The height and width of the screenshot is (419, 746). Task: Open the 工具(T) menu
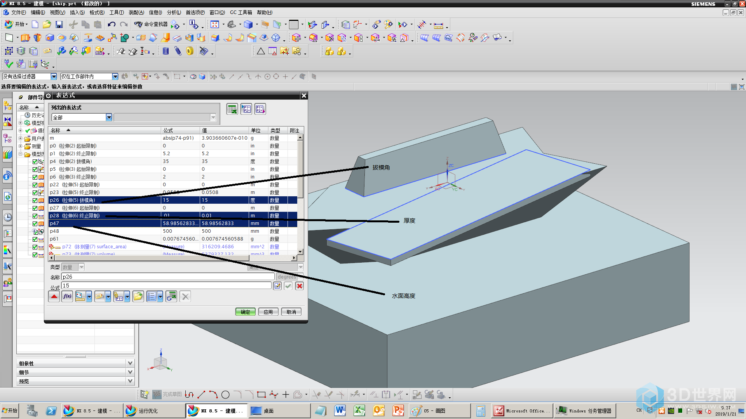coord(117,12)
